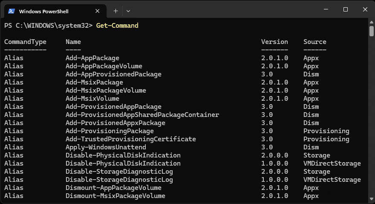Viewport: 375px width, 204px height.
Task: Click the scrollbar down arrow
Action: tap(372, 199)
